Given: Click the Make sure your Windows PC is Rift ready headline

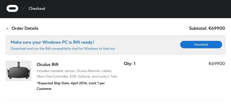Looking at the screenshot, I should pyautogui.click(x=52, y=42).
